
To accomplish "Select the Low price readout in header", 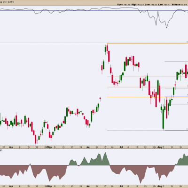I will (151, 5).
